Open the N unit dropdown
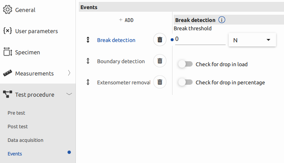 pos(252,40)
